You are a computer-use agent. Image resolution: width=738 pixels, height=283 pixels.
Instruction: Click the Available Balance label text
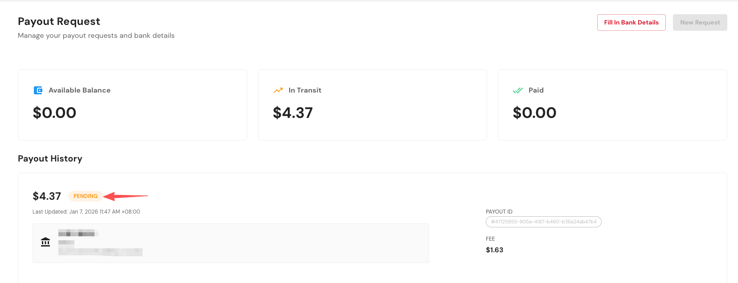tap(79, 90)
